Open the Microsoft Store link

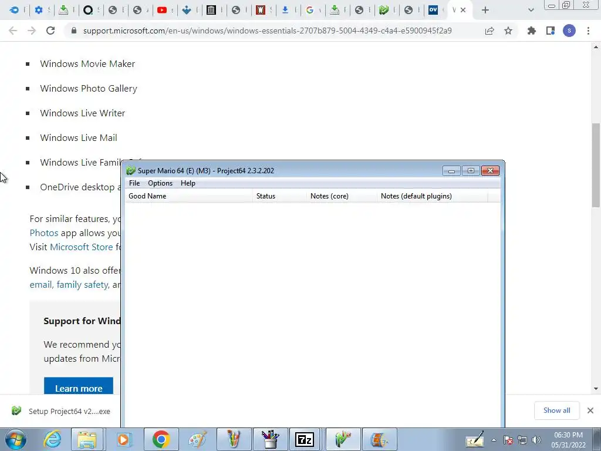click(81, 247)
